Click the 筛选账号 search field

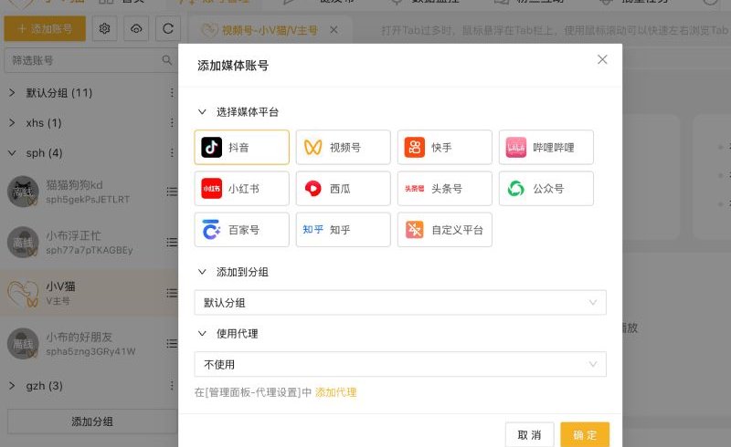tap(82, 61)
